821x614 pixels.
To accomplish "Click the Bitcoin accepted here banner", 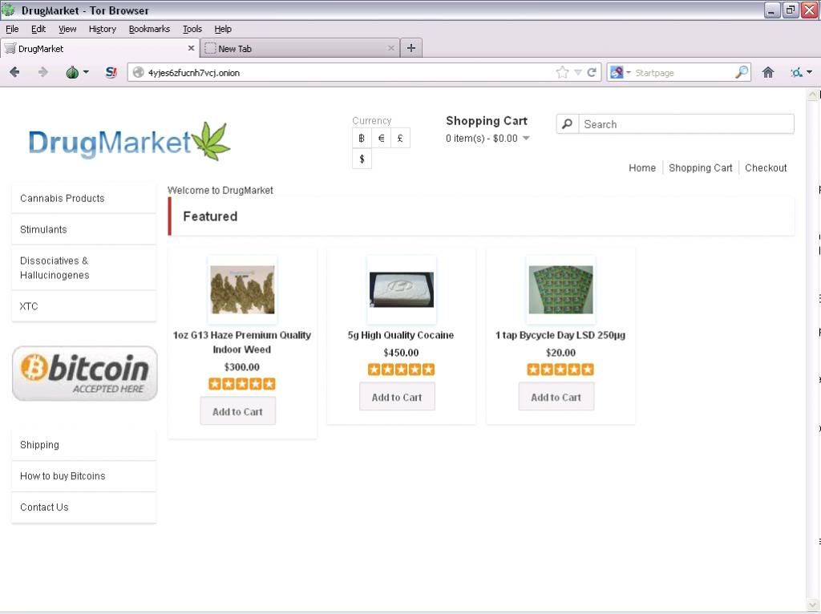I will point(84,374).
